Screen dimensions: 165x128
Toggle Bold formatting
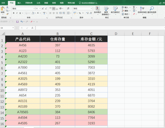14,13
